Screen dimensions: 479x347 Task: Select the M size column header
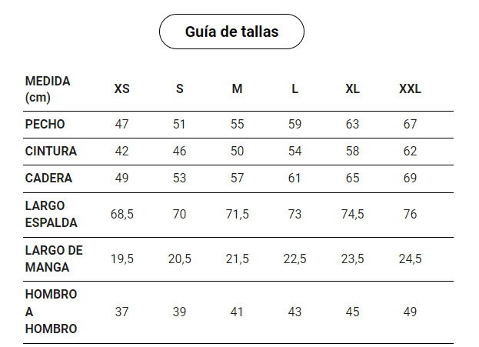tap(237, 89)
